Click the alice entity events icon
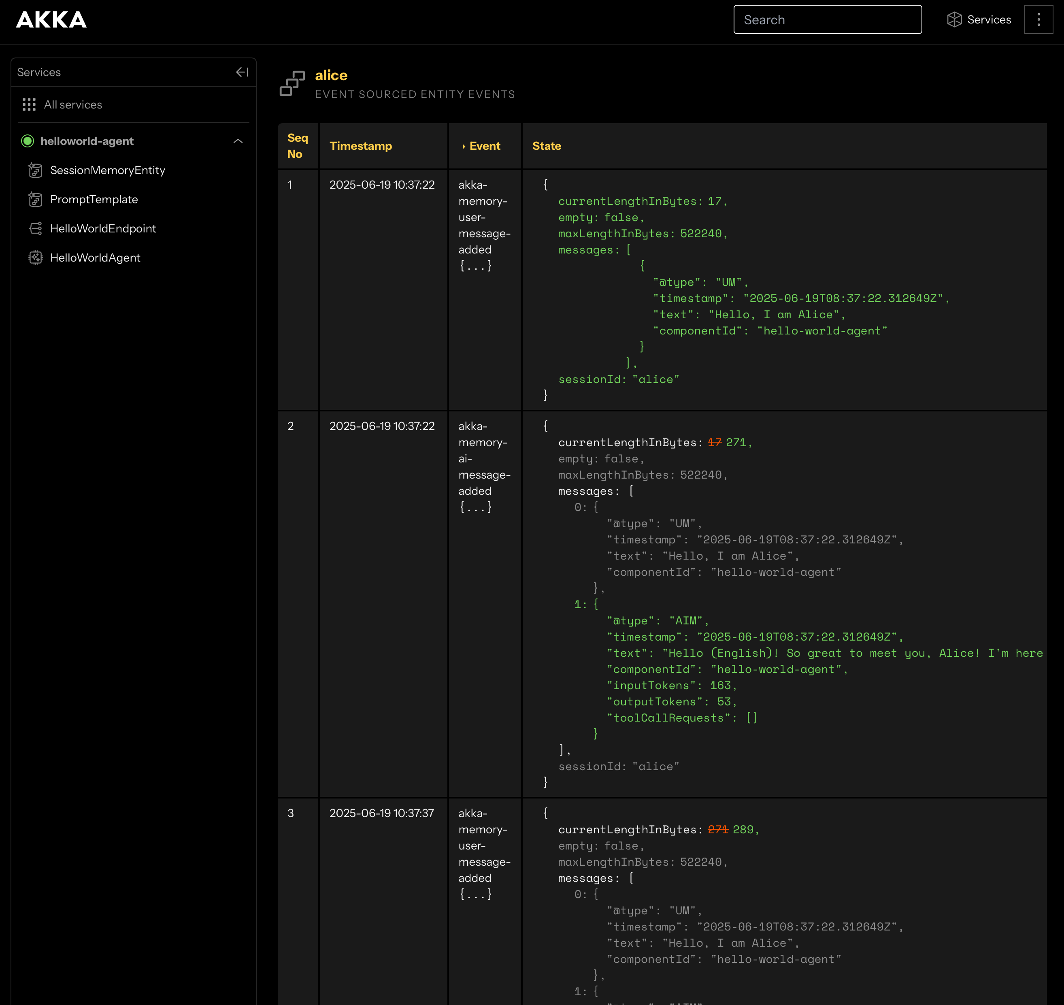The width and height of the screenshot is (1064, 1005). (x=292, y=83)
